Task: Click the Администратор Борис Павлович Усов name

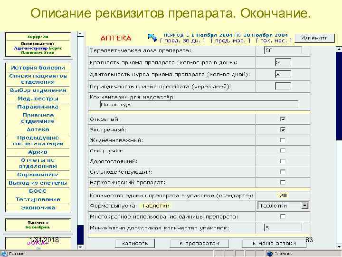Action: (38, 50)
